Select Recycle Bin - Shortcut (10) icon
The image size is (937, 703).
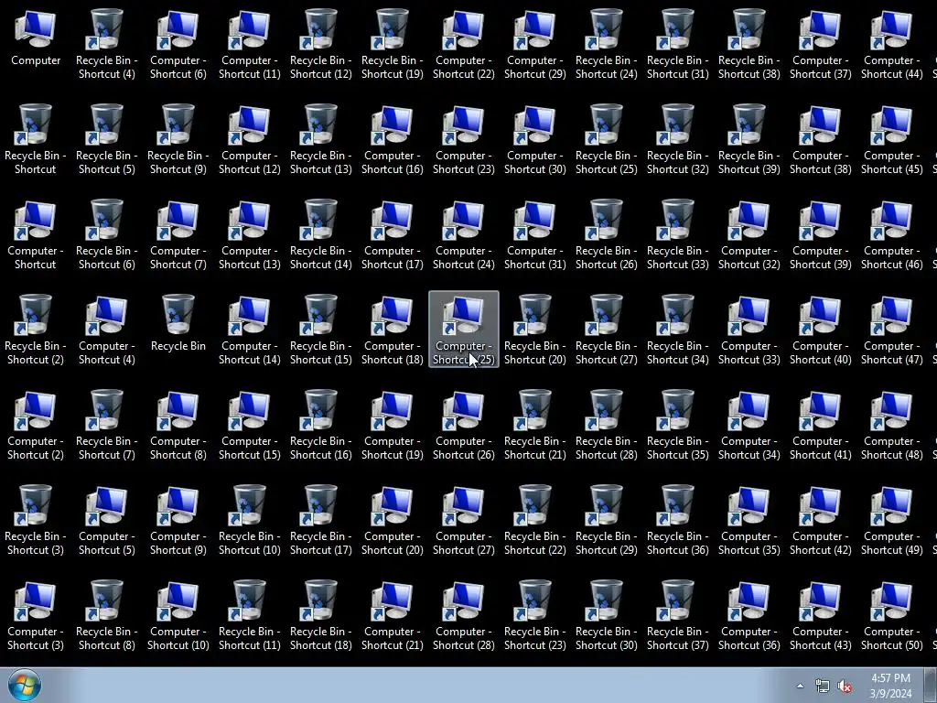point(249,520)
